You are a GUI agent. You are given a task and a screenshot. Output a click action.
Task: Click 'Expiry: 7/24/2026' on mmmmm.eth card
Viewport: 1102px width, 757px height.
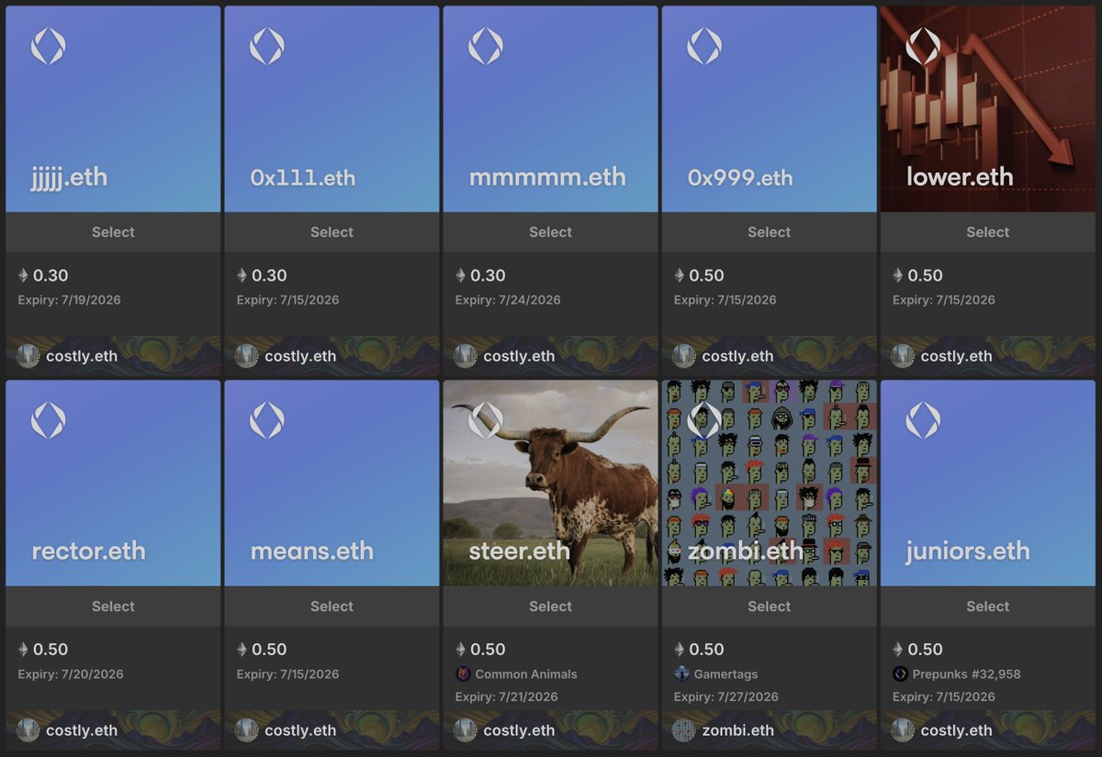(508, 300)
